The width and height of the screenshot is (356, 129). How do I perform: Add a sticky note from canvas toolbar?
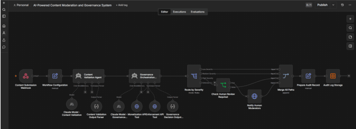pos(350,37)
